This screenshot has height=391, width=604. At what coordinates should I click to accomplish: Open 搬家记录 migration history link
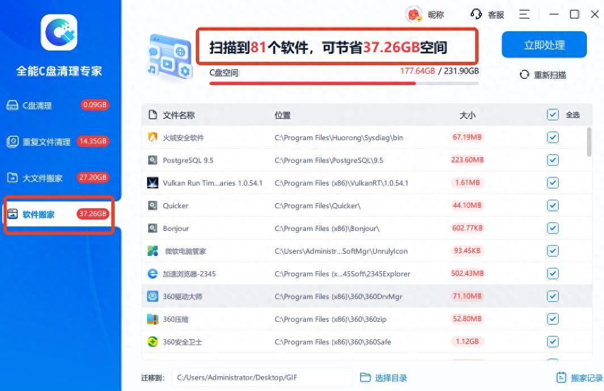click(x=579, y=378)
